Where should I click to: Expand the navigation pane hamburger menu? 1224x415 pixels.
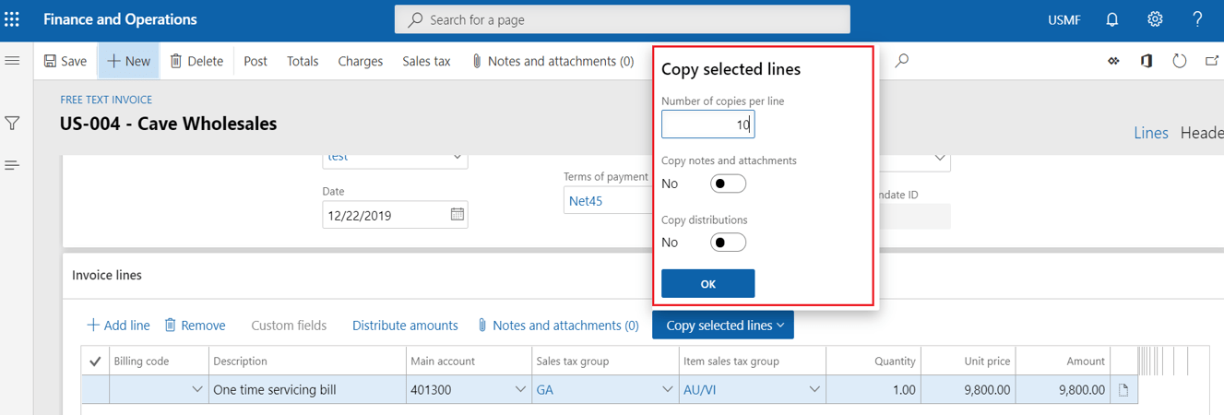13,61
